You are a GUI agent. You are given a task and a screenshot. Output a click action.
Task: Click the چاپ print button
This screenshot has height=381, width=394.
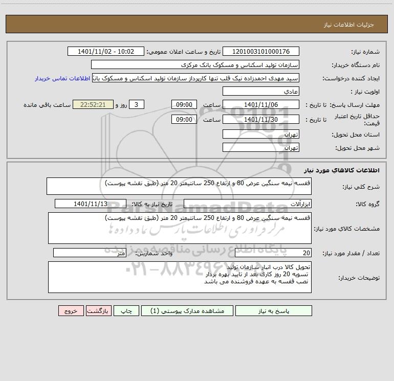tap(126, 310)
